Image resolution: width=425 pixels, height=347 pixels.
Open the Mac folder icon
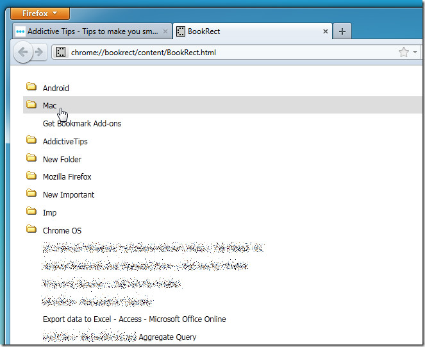point(31,104)
